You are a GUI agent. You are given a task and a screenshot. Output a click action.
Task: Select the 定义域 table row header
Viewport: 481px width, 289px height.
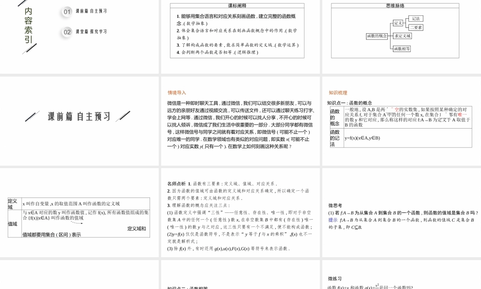[13, 203]
